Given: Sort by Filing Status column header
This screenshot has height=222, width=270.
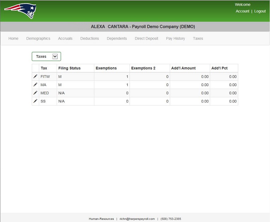Looking at the screenshot, I should (x=70, y=68).
